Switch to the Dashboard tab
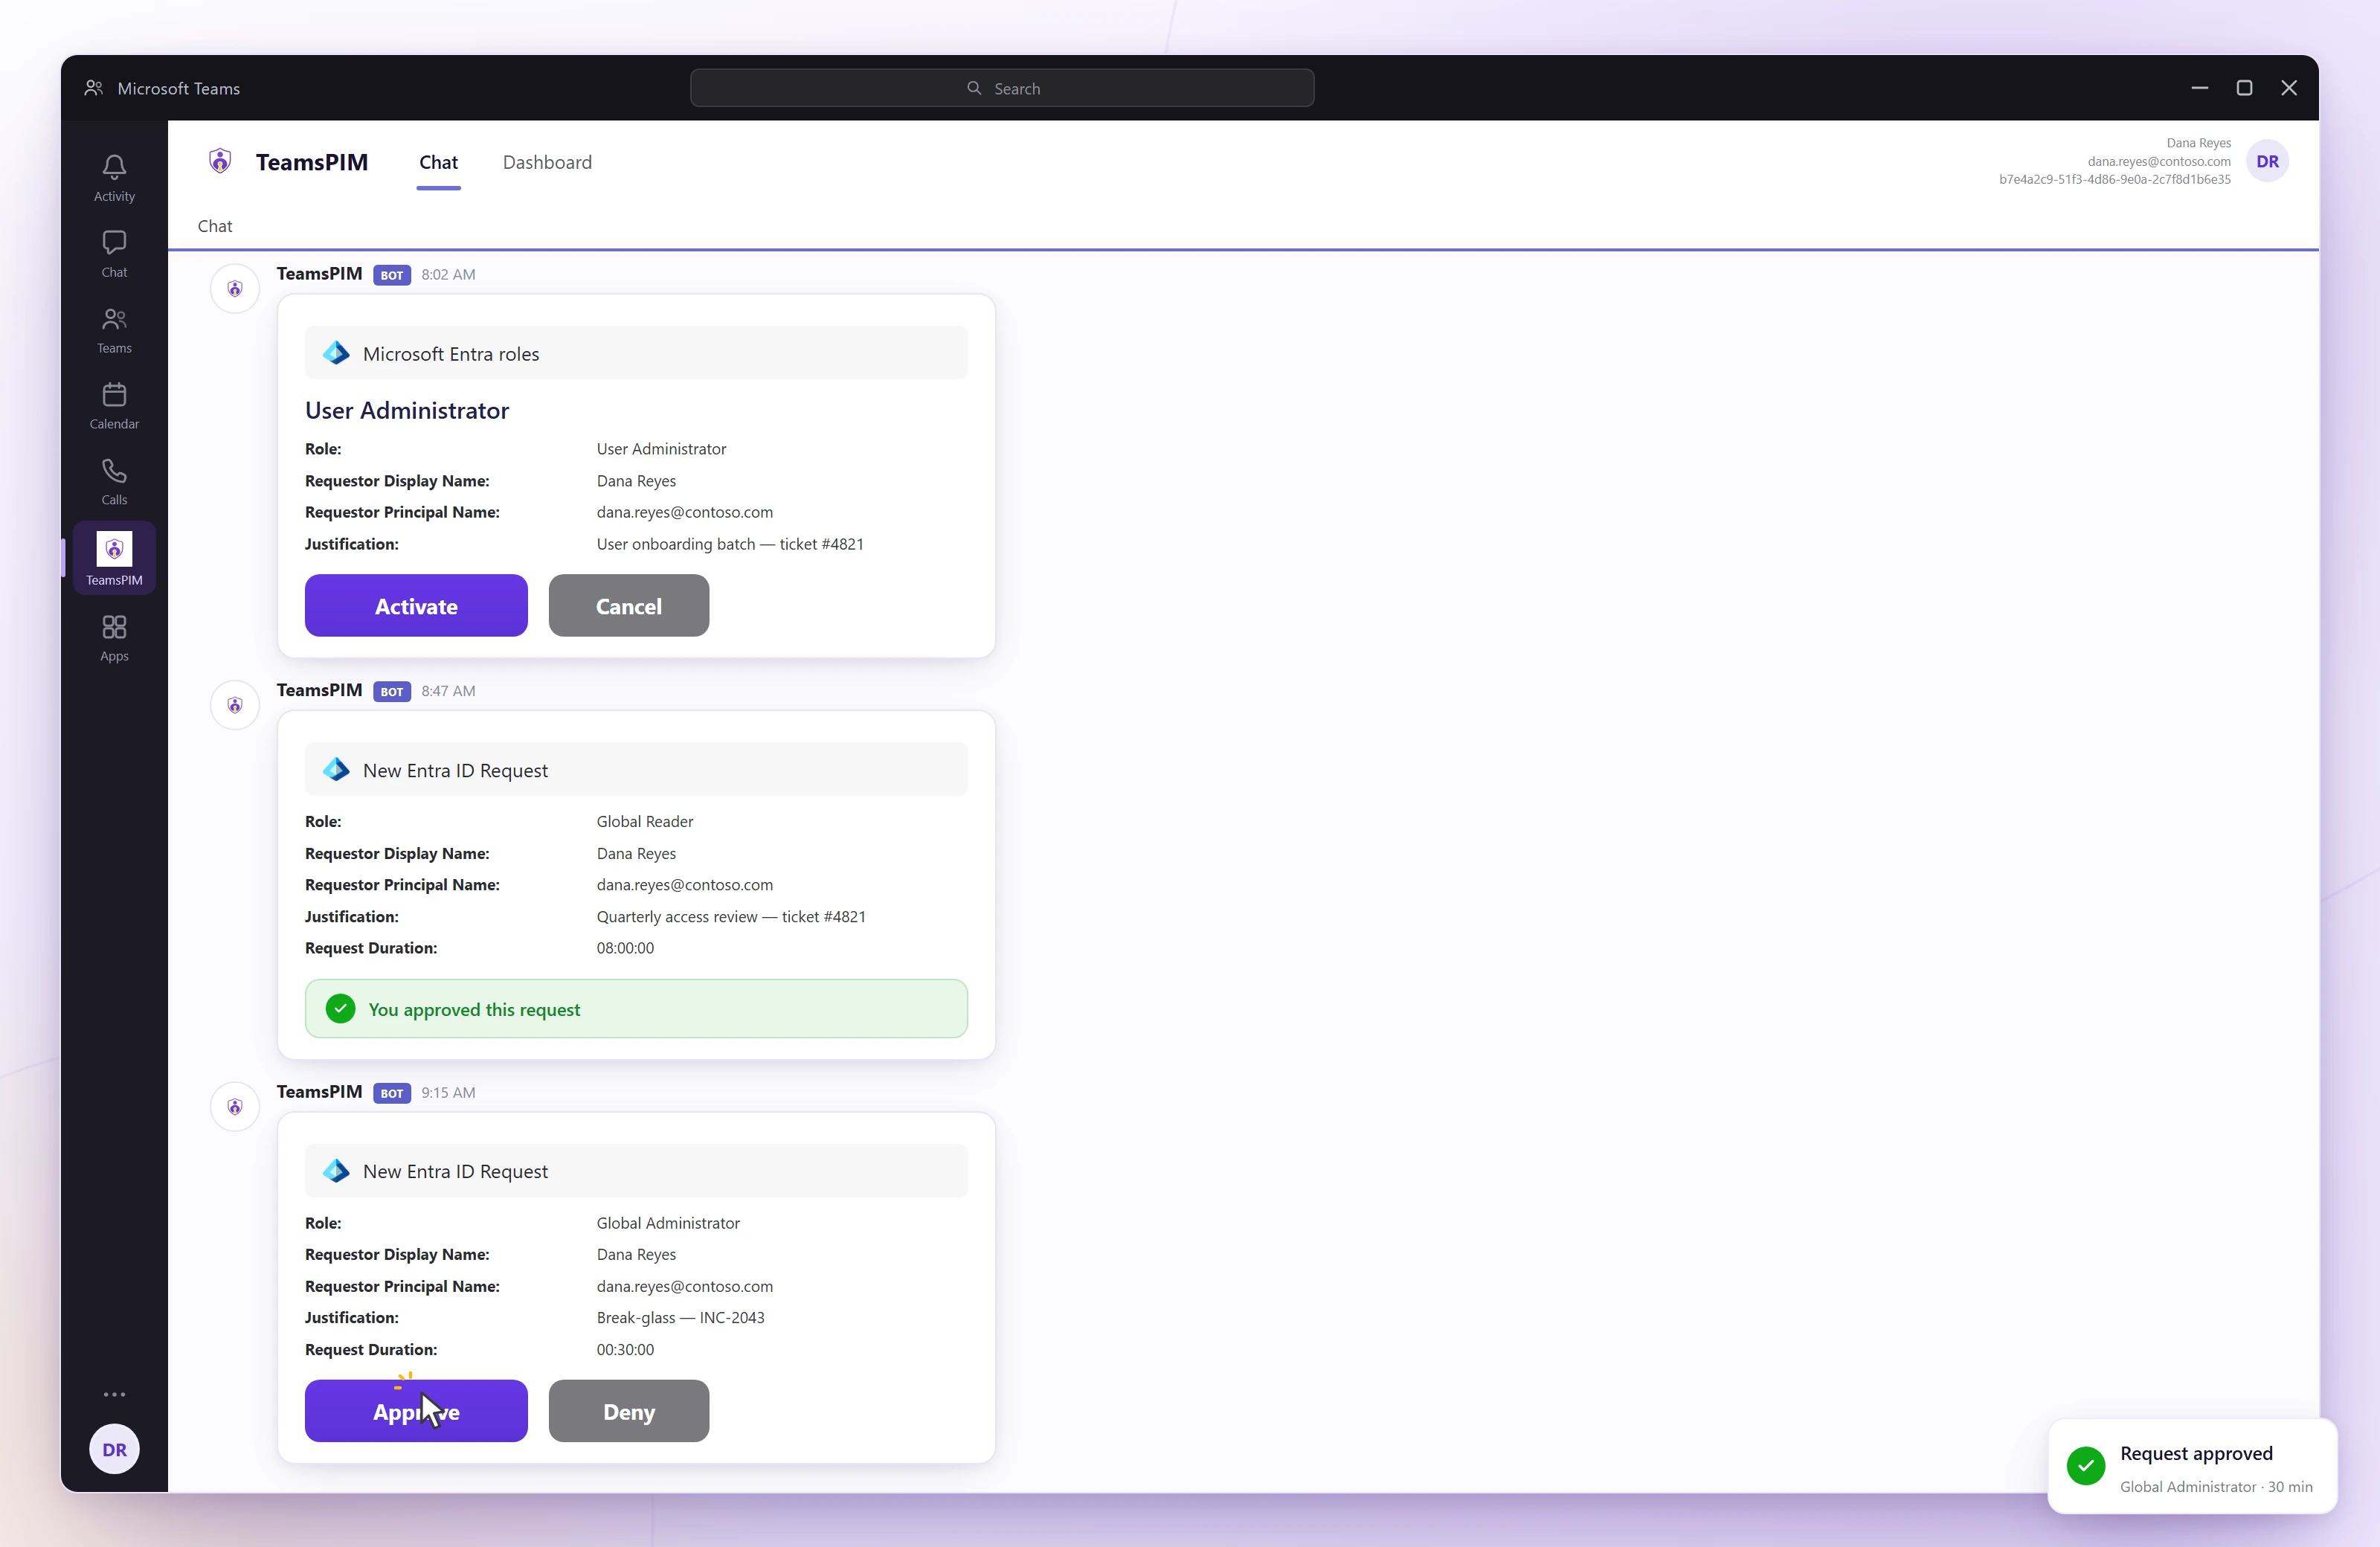 pos(547,162)
